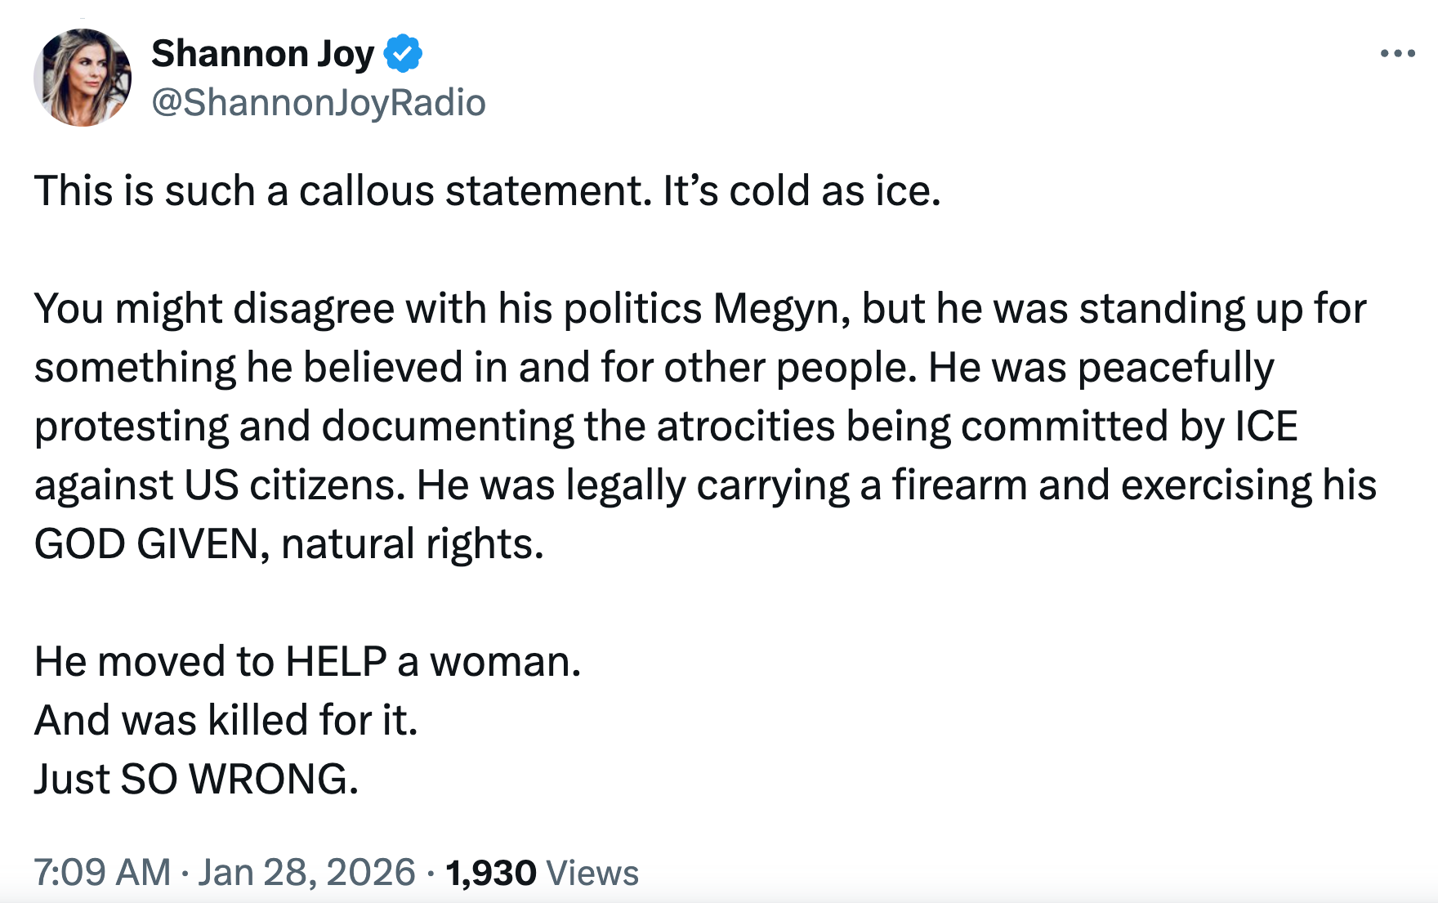Open the Shannon Joy display name link
This screenshot has width=1438, height=903.
pos(263,53)
